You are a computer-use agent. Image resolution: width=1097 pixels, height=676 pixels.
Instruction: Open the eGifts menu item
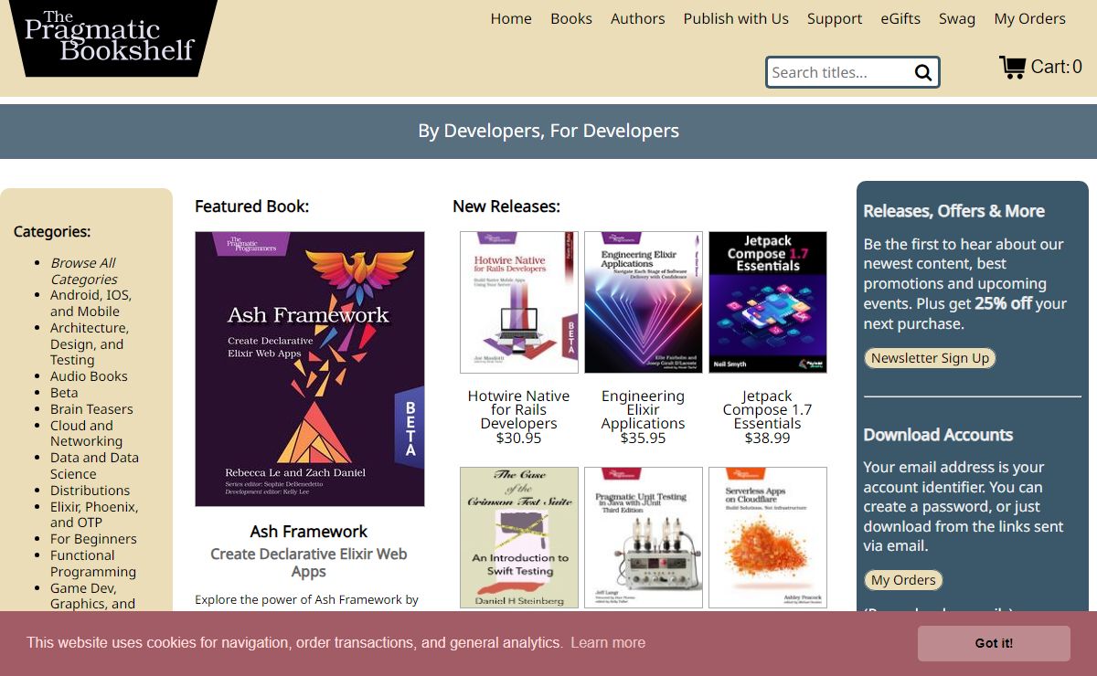900,18
